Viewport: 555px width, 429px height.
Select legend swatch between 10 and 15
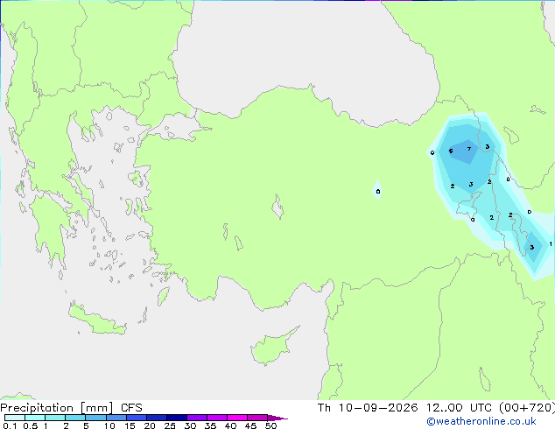[x=116, y=418]
